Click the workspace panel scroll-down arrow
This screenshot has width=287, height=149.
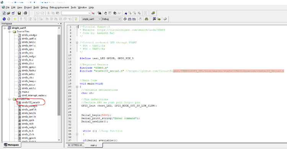tap(59, 140)
